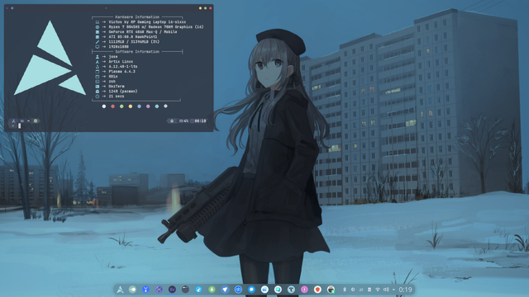Launch the strawberry icon in dock
Viewport: 529px width, 297px height.
coord(317,290)
